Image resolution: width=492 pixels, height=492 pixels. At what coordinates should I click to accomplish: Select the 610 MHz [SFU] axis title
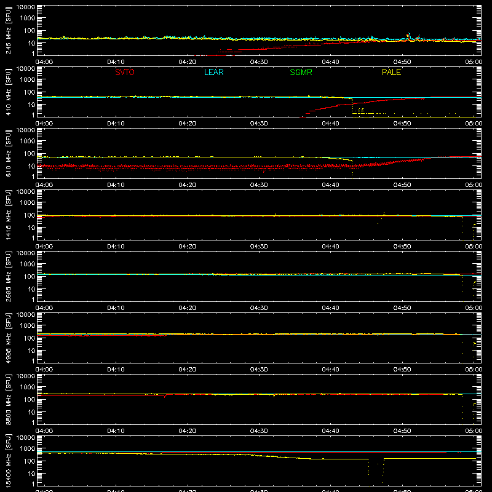[x=8, y=153]
